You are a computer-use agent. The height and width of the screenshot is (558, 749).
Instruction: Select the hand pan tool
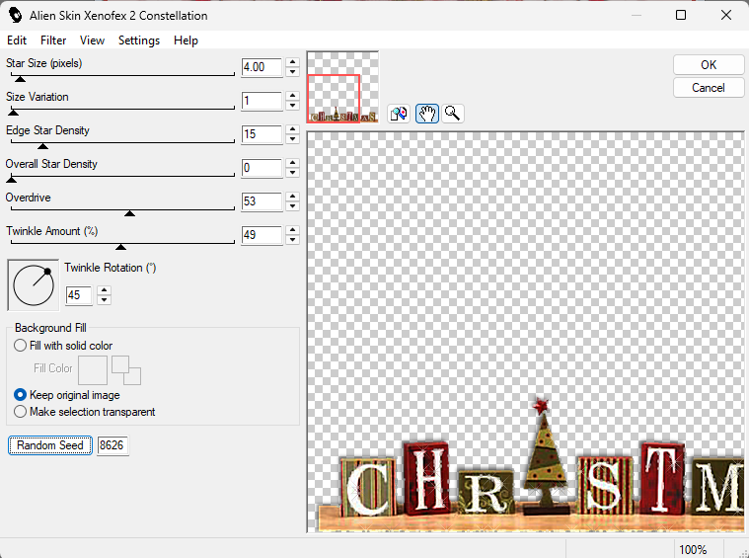click(427, 114)
